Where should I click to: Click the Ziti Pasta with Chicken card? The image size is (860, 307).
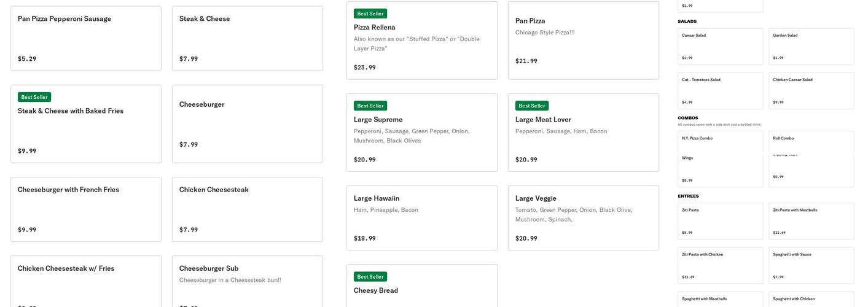(720, 265)
